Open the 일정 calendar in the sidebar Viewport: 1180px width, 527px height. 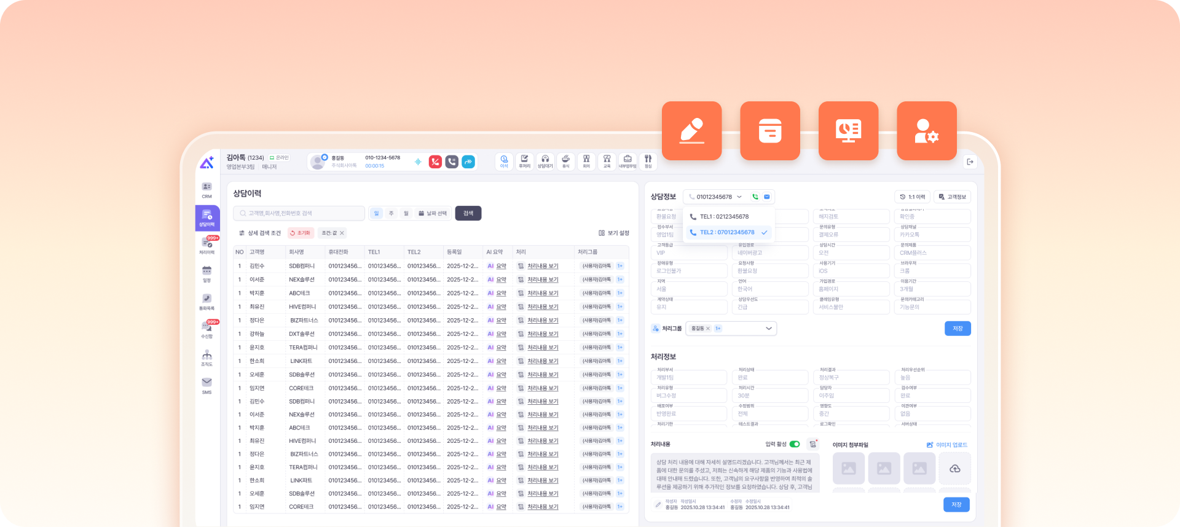click(x=207, y=274)
